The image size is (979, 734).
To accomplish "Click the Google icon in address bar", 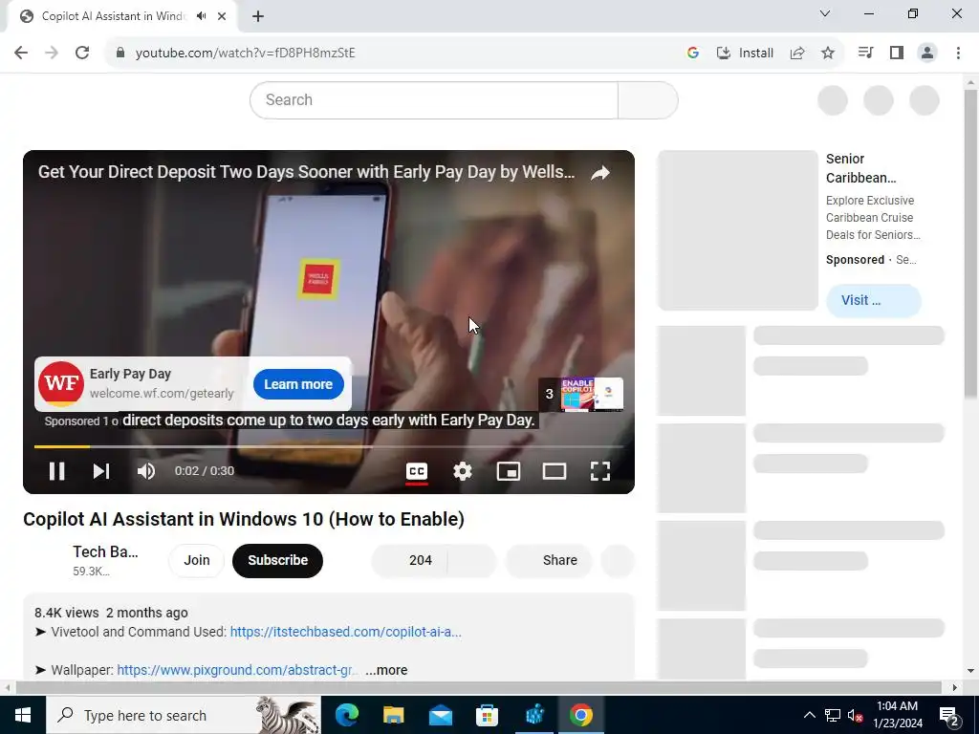I will tap(692, 54).
